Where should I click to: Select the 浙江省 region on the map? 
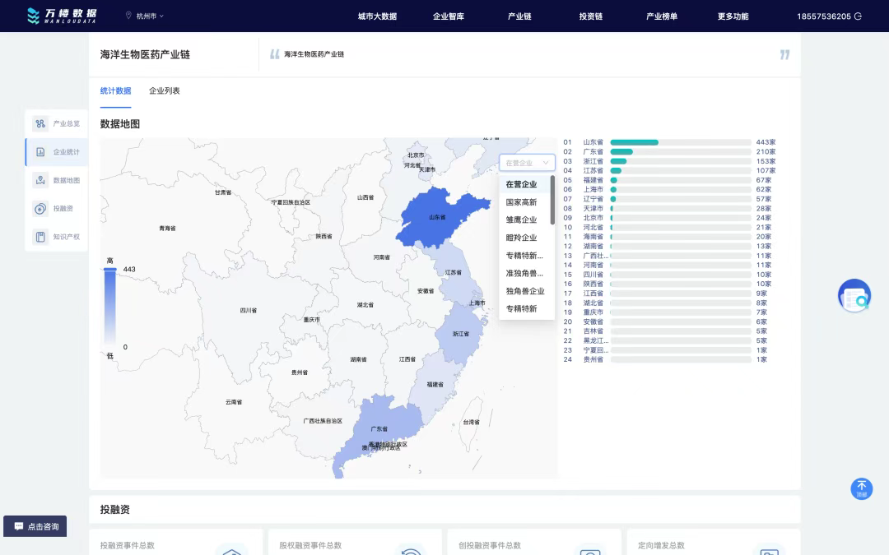[460, 334]
